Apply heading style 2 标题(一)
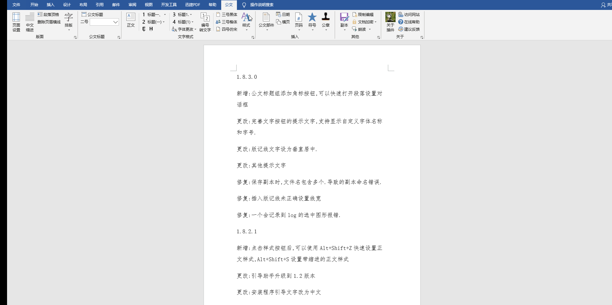612x305 pixels. click(152, 22)
